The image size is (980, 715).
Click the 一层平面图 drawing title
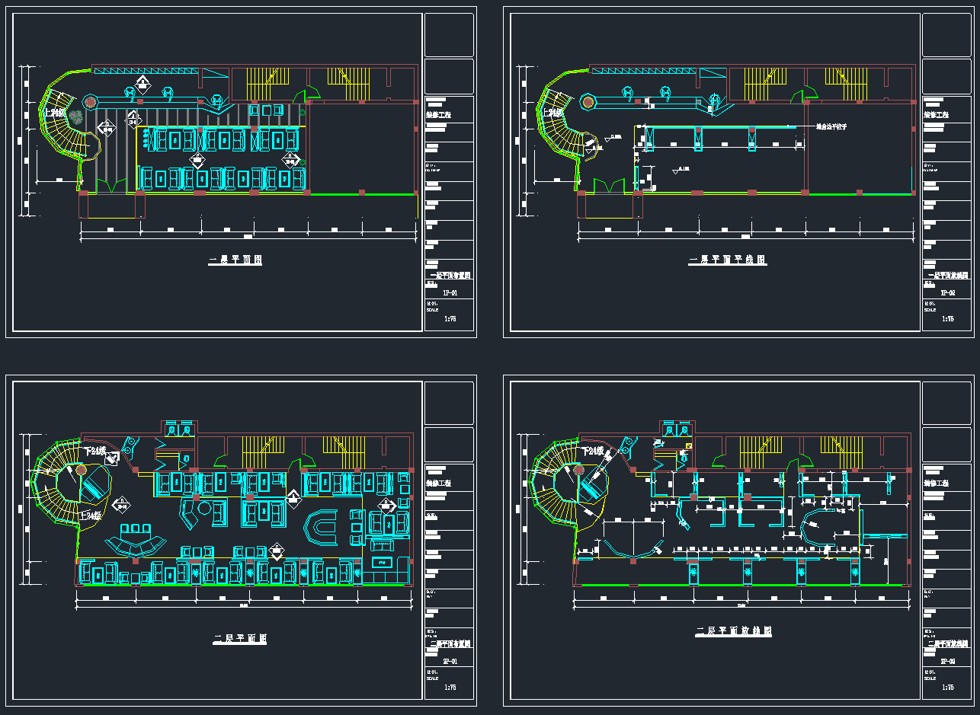pos(235,260)
